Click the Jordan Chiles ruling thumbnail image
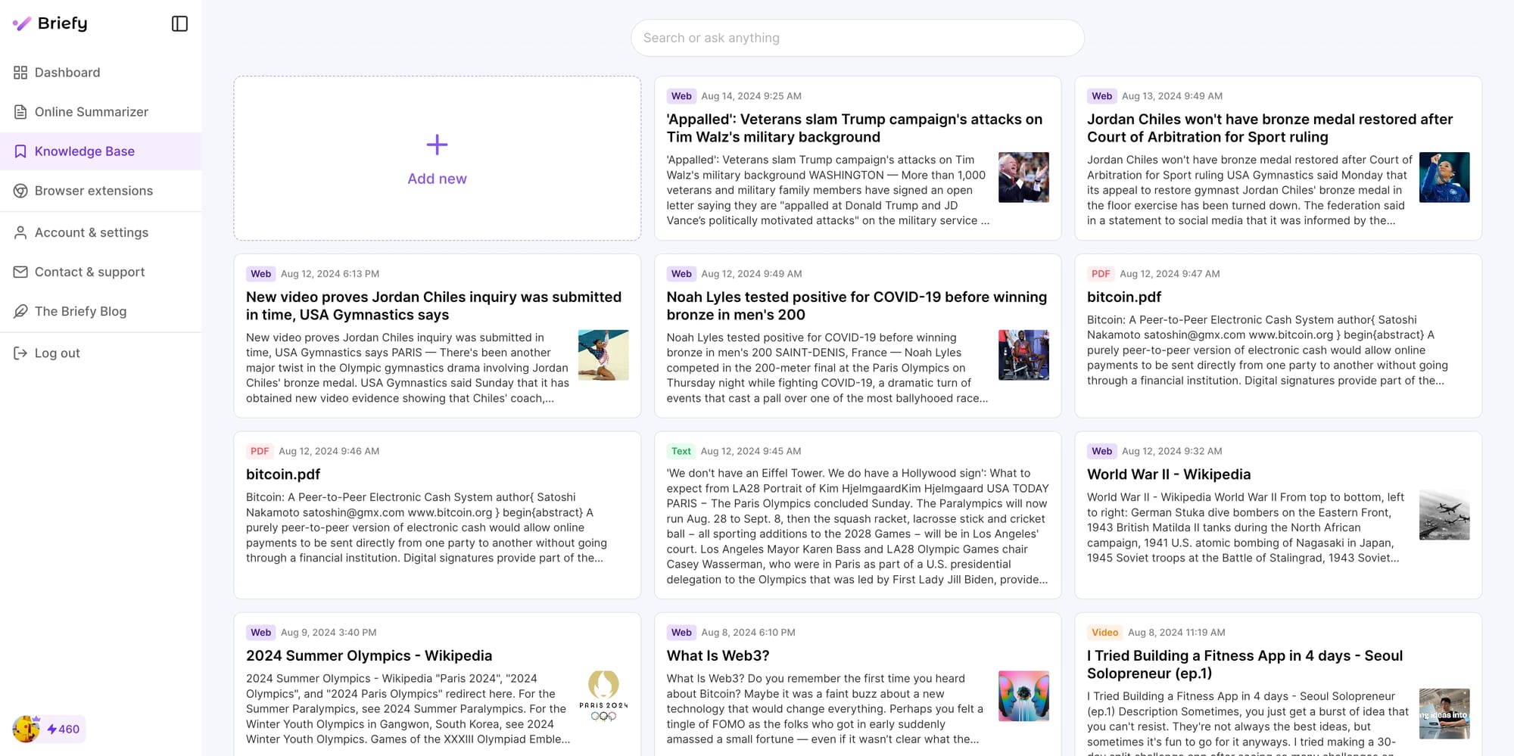The height and width of the screenshot is (756, 1514). 1444,177
